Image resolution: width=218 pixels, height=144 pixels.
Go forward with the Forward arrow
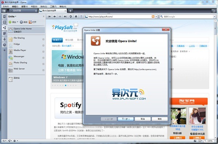[x=60, y=17]
